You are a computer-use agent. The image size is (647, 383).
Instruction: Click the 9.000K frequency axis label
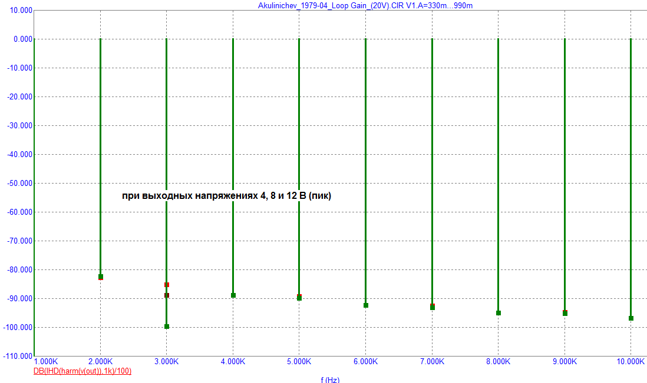point(565,362)
